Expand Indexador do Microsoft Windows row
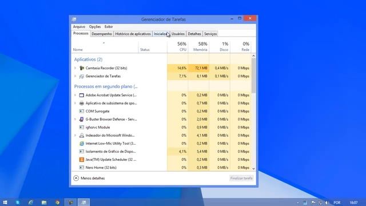Image resolution: width=366 pixels, height=206 pixels. (75, 136)
